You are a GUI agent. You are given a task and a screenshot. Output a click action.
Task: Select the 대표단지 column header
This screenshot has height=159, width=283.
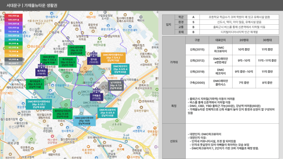[x=221, y=40]
